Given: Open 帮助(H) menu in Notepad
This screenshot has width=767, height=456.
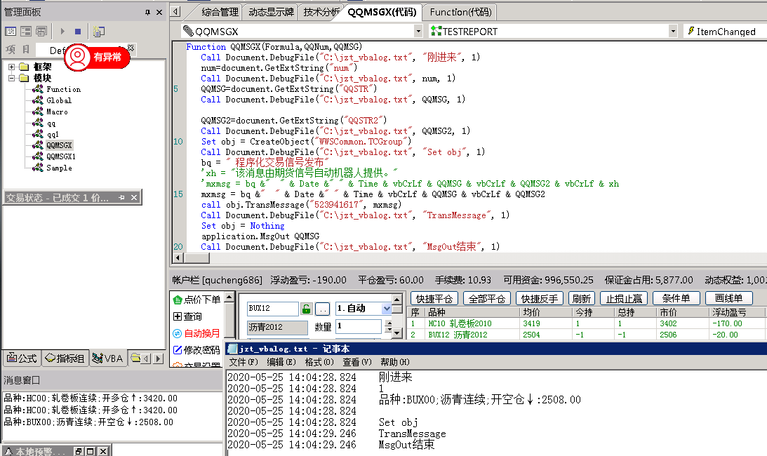Looking at the screenshot, I should tap(394, 362).
